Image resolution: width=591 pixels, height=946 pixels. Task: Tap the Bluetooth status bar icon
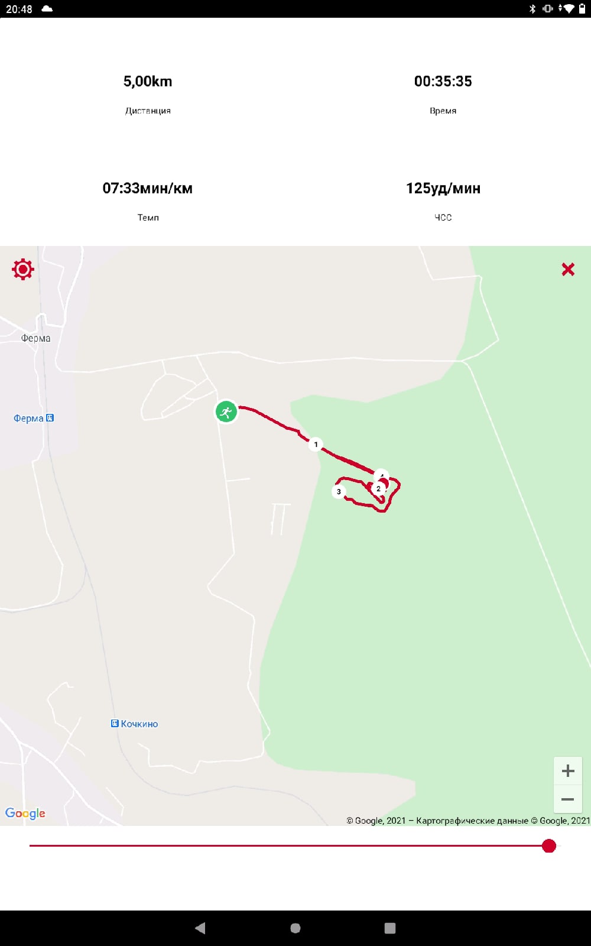[532, 8]
